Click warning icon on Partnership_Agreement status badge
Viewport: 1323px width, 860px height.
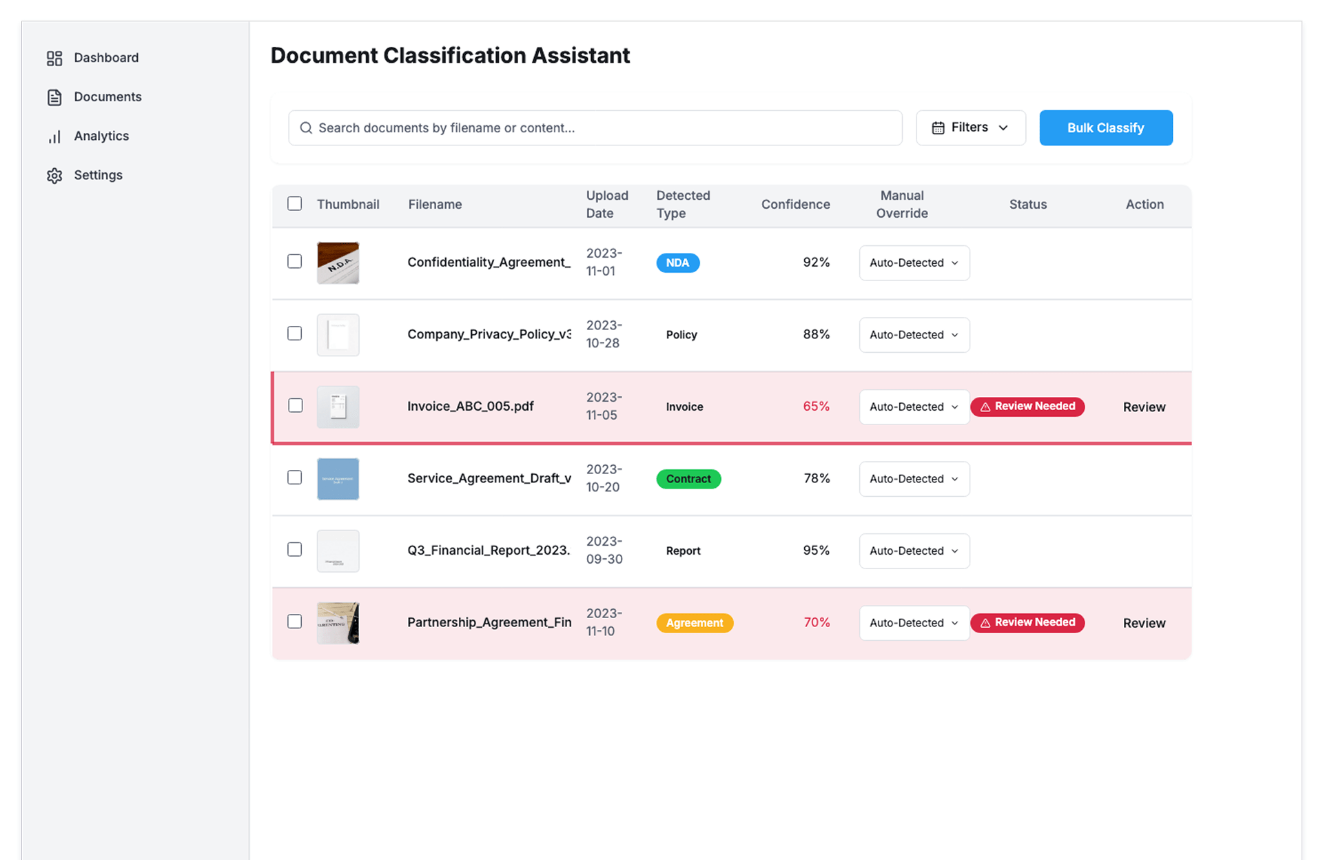[x=985, y=623]
